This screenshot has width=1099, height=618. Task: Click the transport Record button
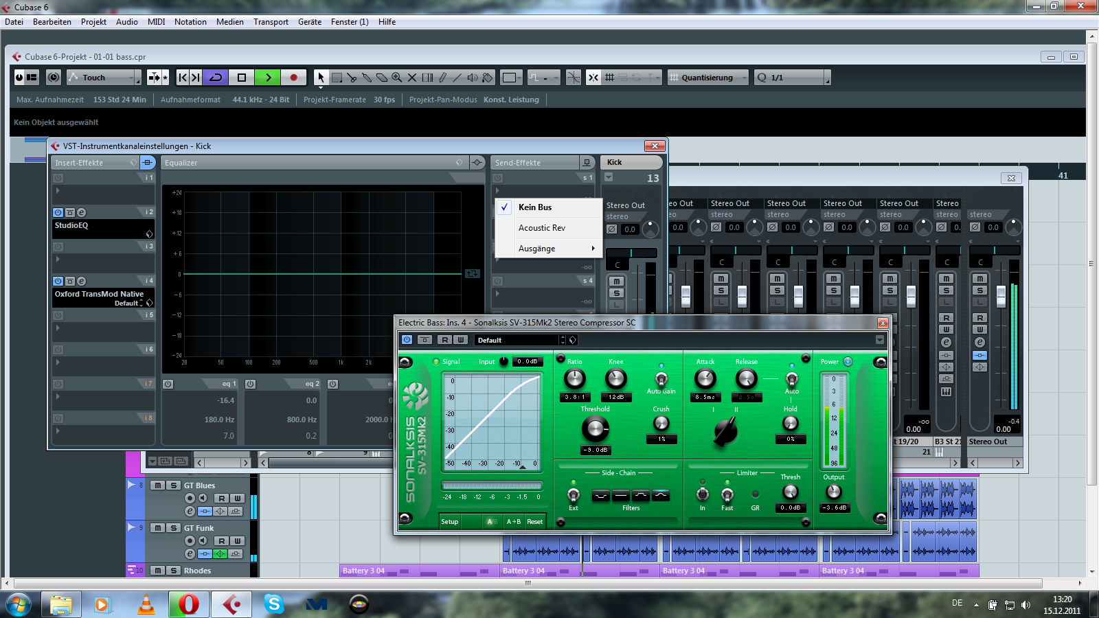pos(294,78)
